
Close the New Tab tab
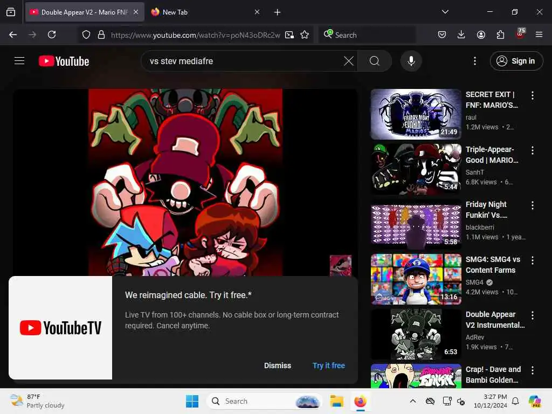click(257, 12)
